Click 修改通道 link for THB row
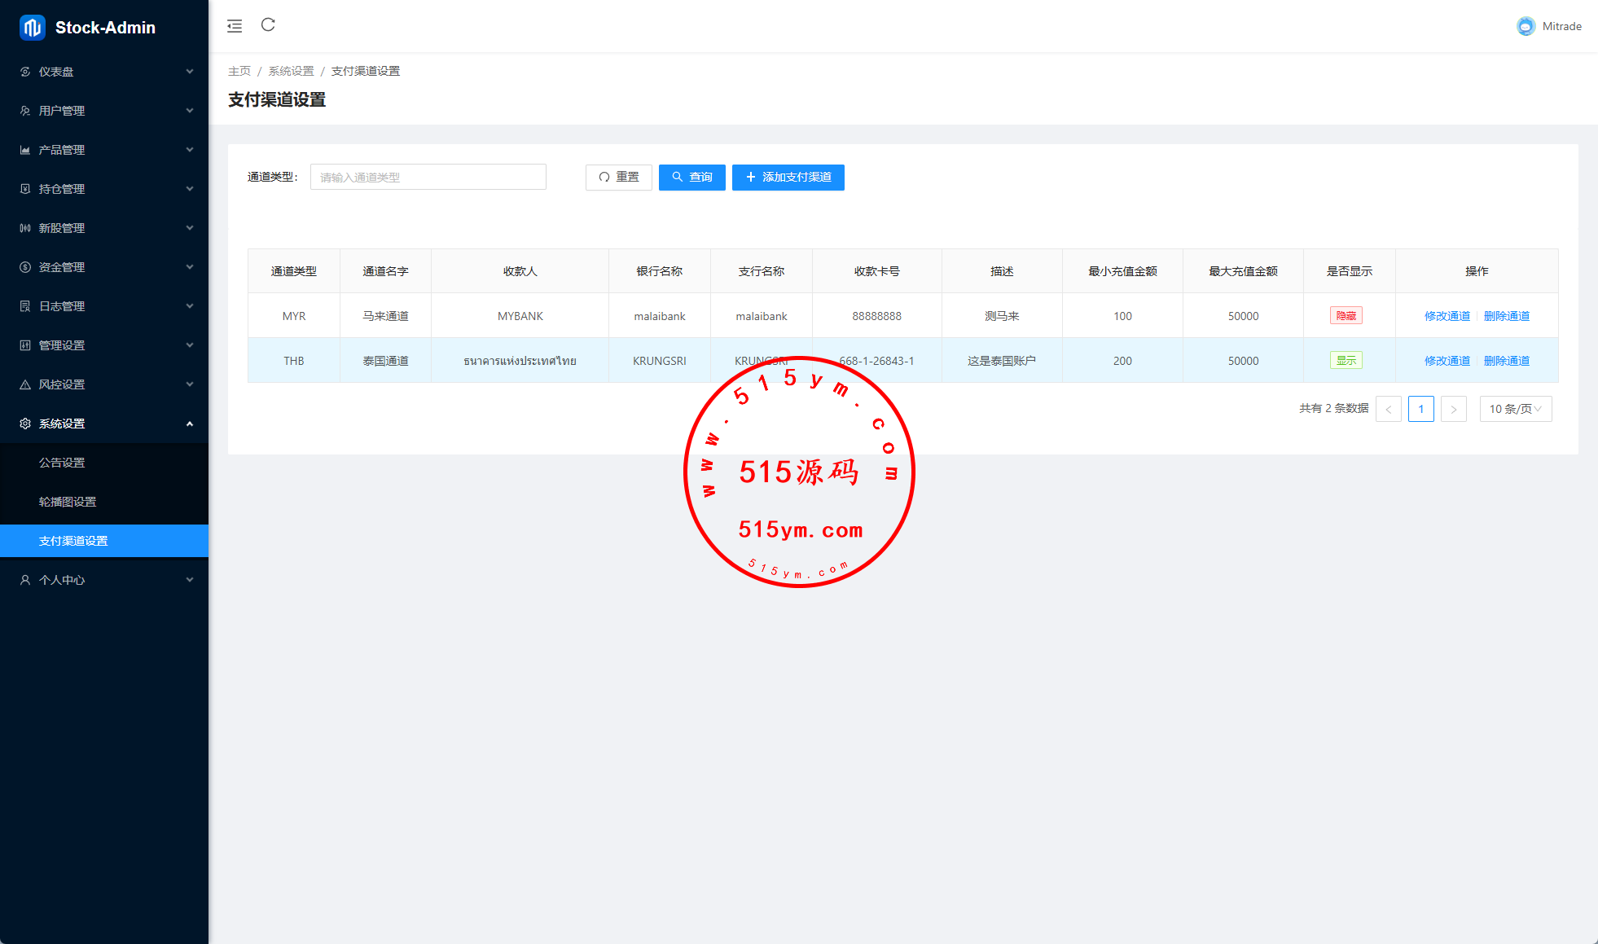The width and height of the screenshot is (1598, 944). (x=1447, y=361)
